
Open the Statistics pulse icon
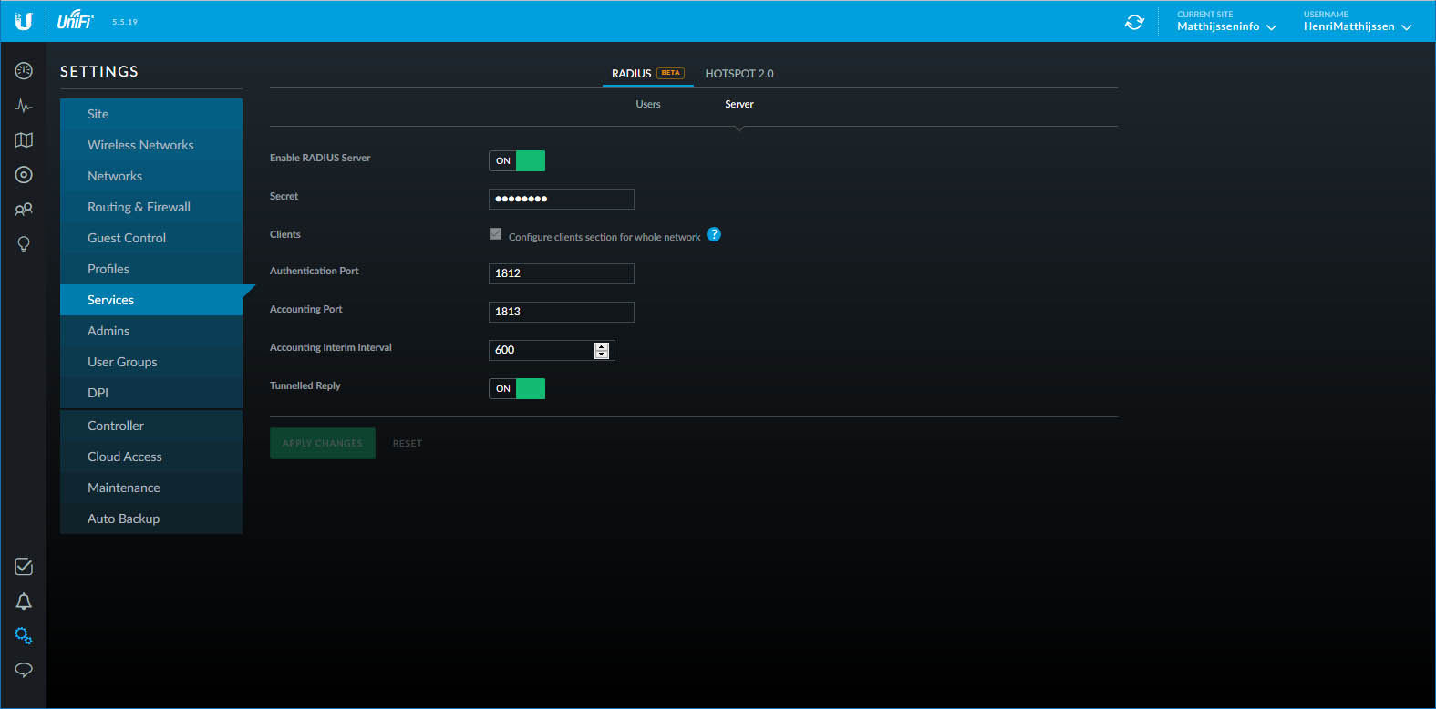tap(24, 106)
